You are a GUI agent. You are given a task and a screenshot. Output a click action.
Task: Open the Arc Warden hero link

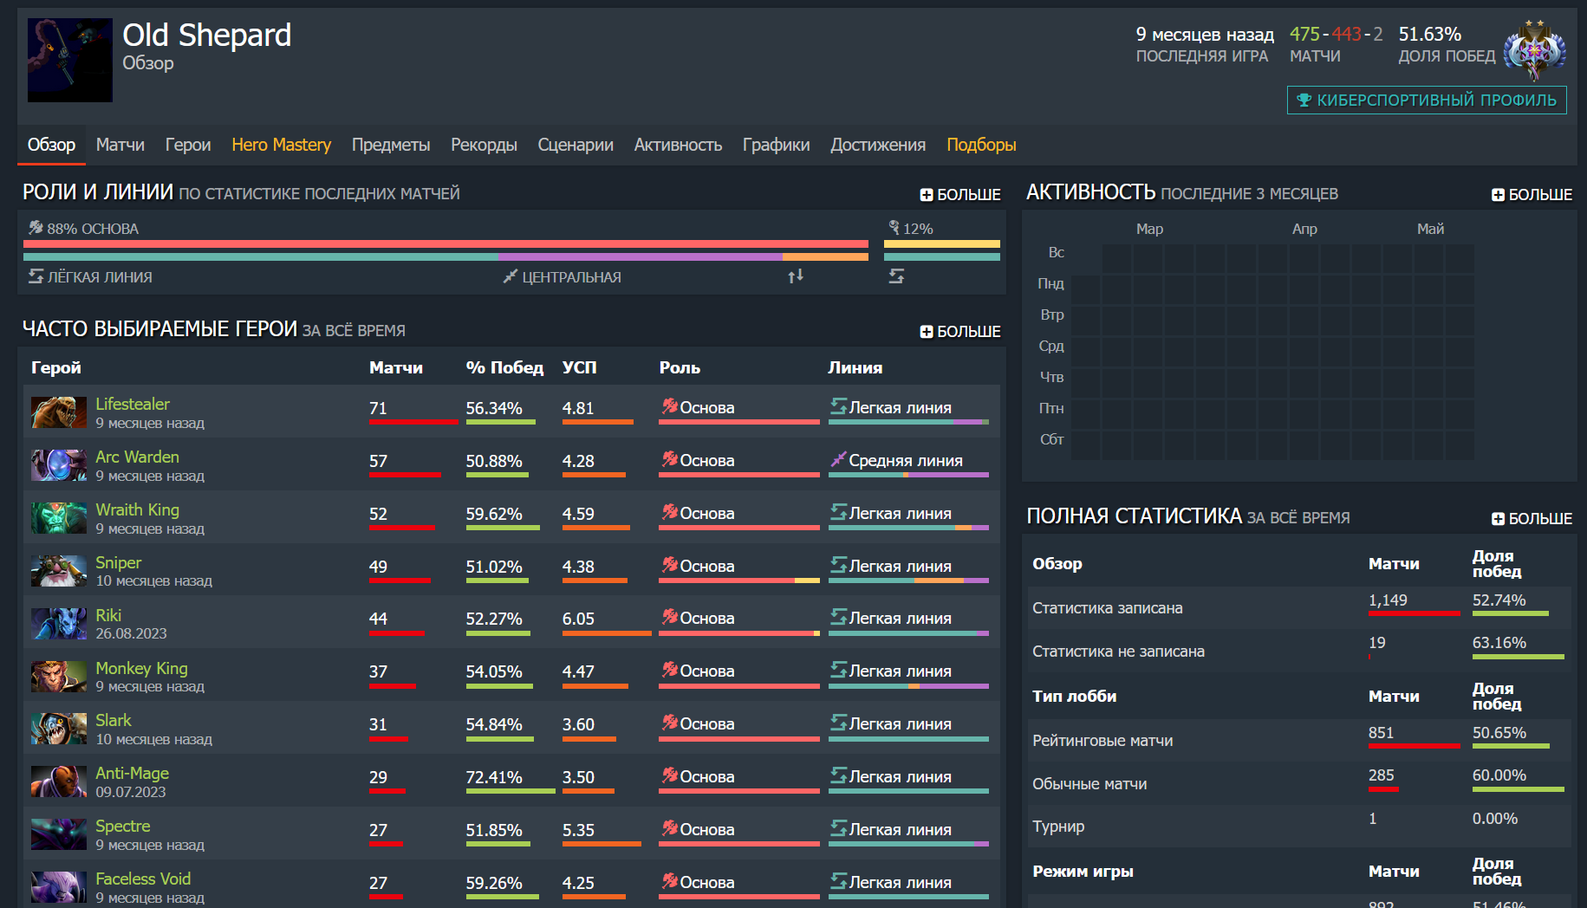137,457
